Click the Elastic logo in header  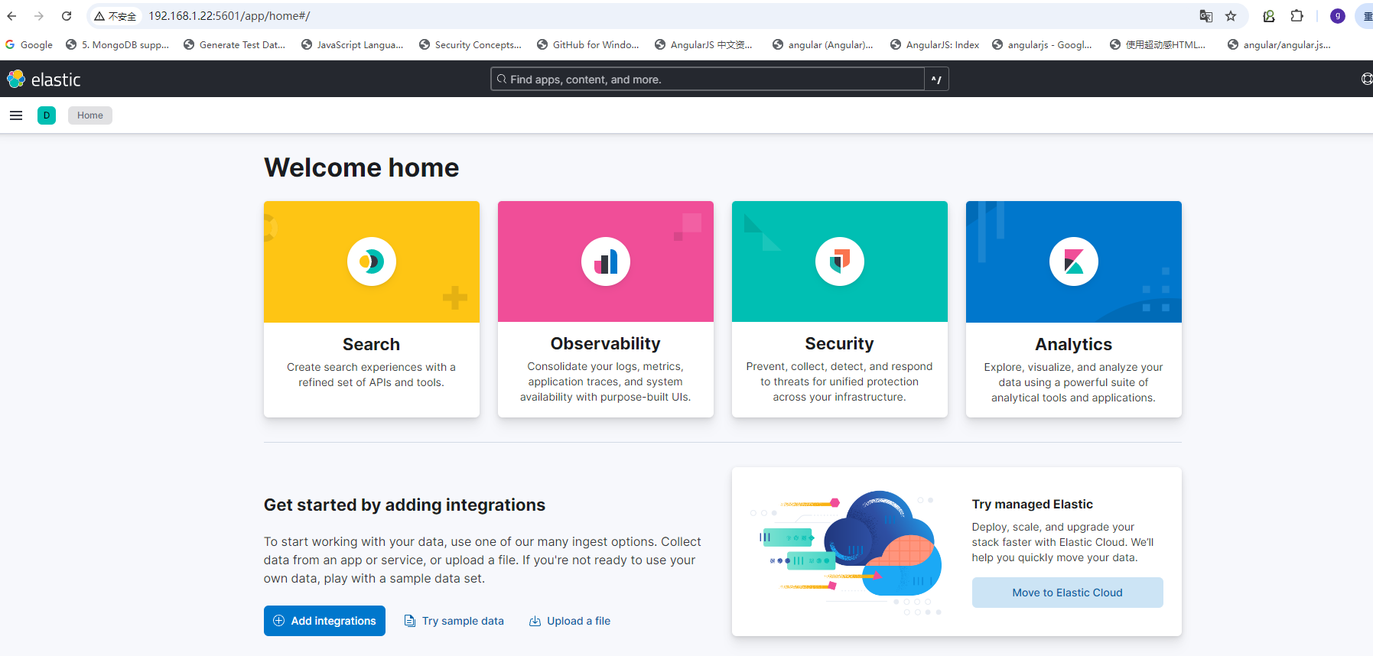click(44, 80)
